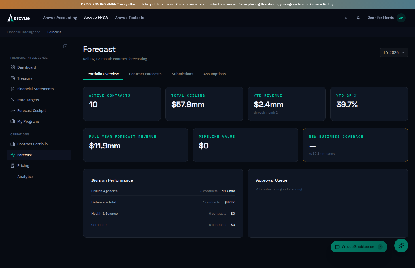The image size is (415, 268).
Task: Switch to the Contract Forecasts tab
Action: 145,74
